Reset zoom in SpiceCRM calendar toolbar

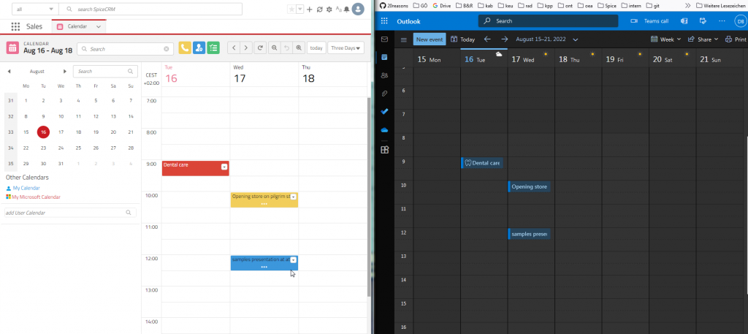(x=286, y=48)
